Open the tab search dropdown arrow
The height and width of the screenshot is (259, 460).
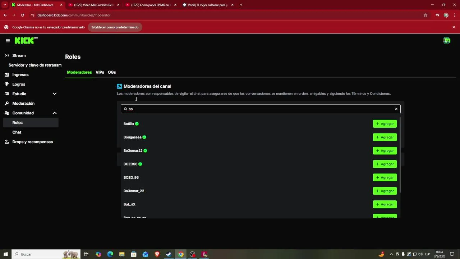4,5
